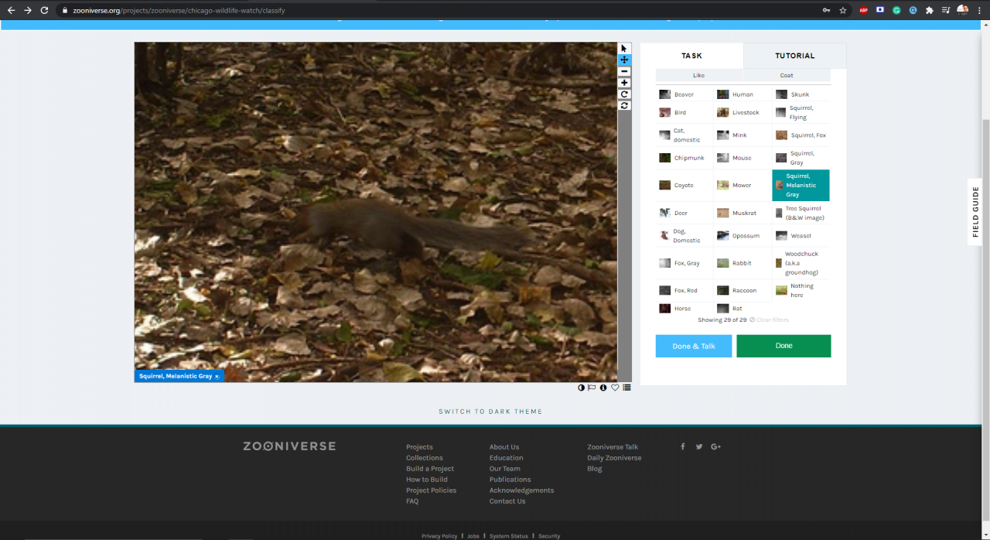Choose Skunk from species list

coord(801,94)
